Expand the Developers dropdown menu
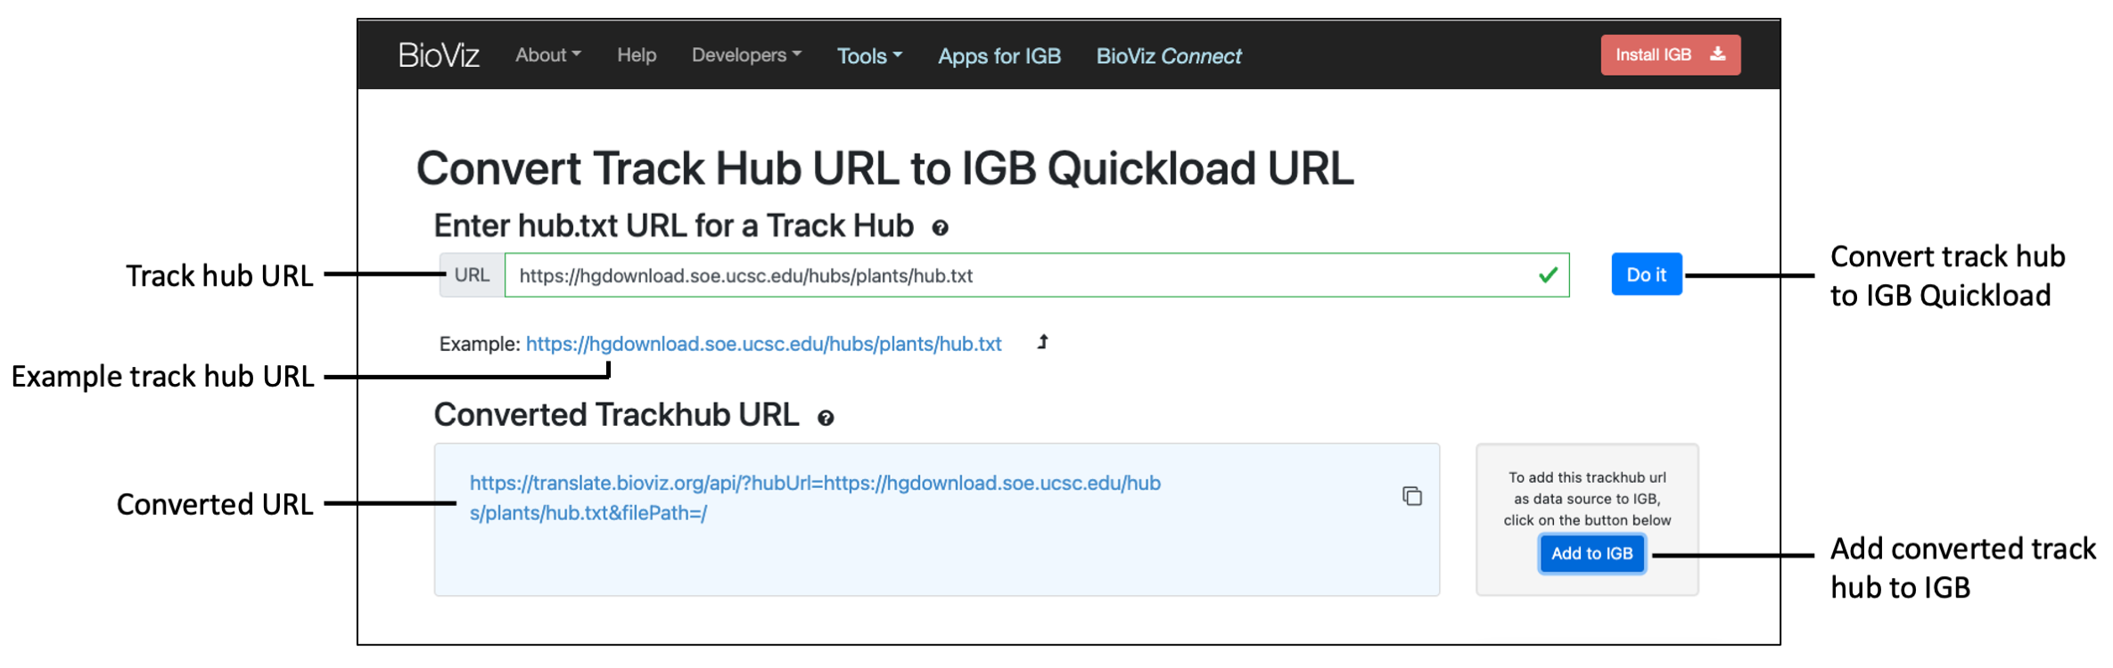The height and width of the screenshot is (668, 2113). 747,55
